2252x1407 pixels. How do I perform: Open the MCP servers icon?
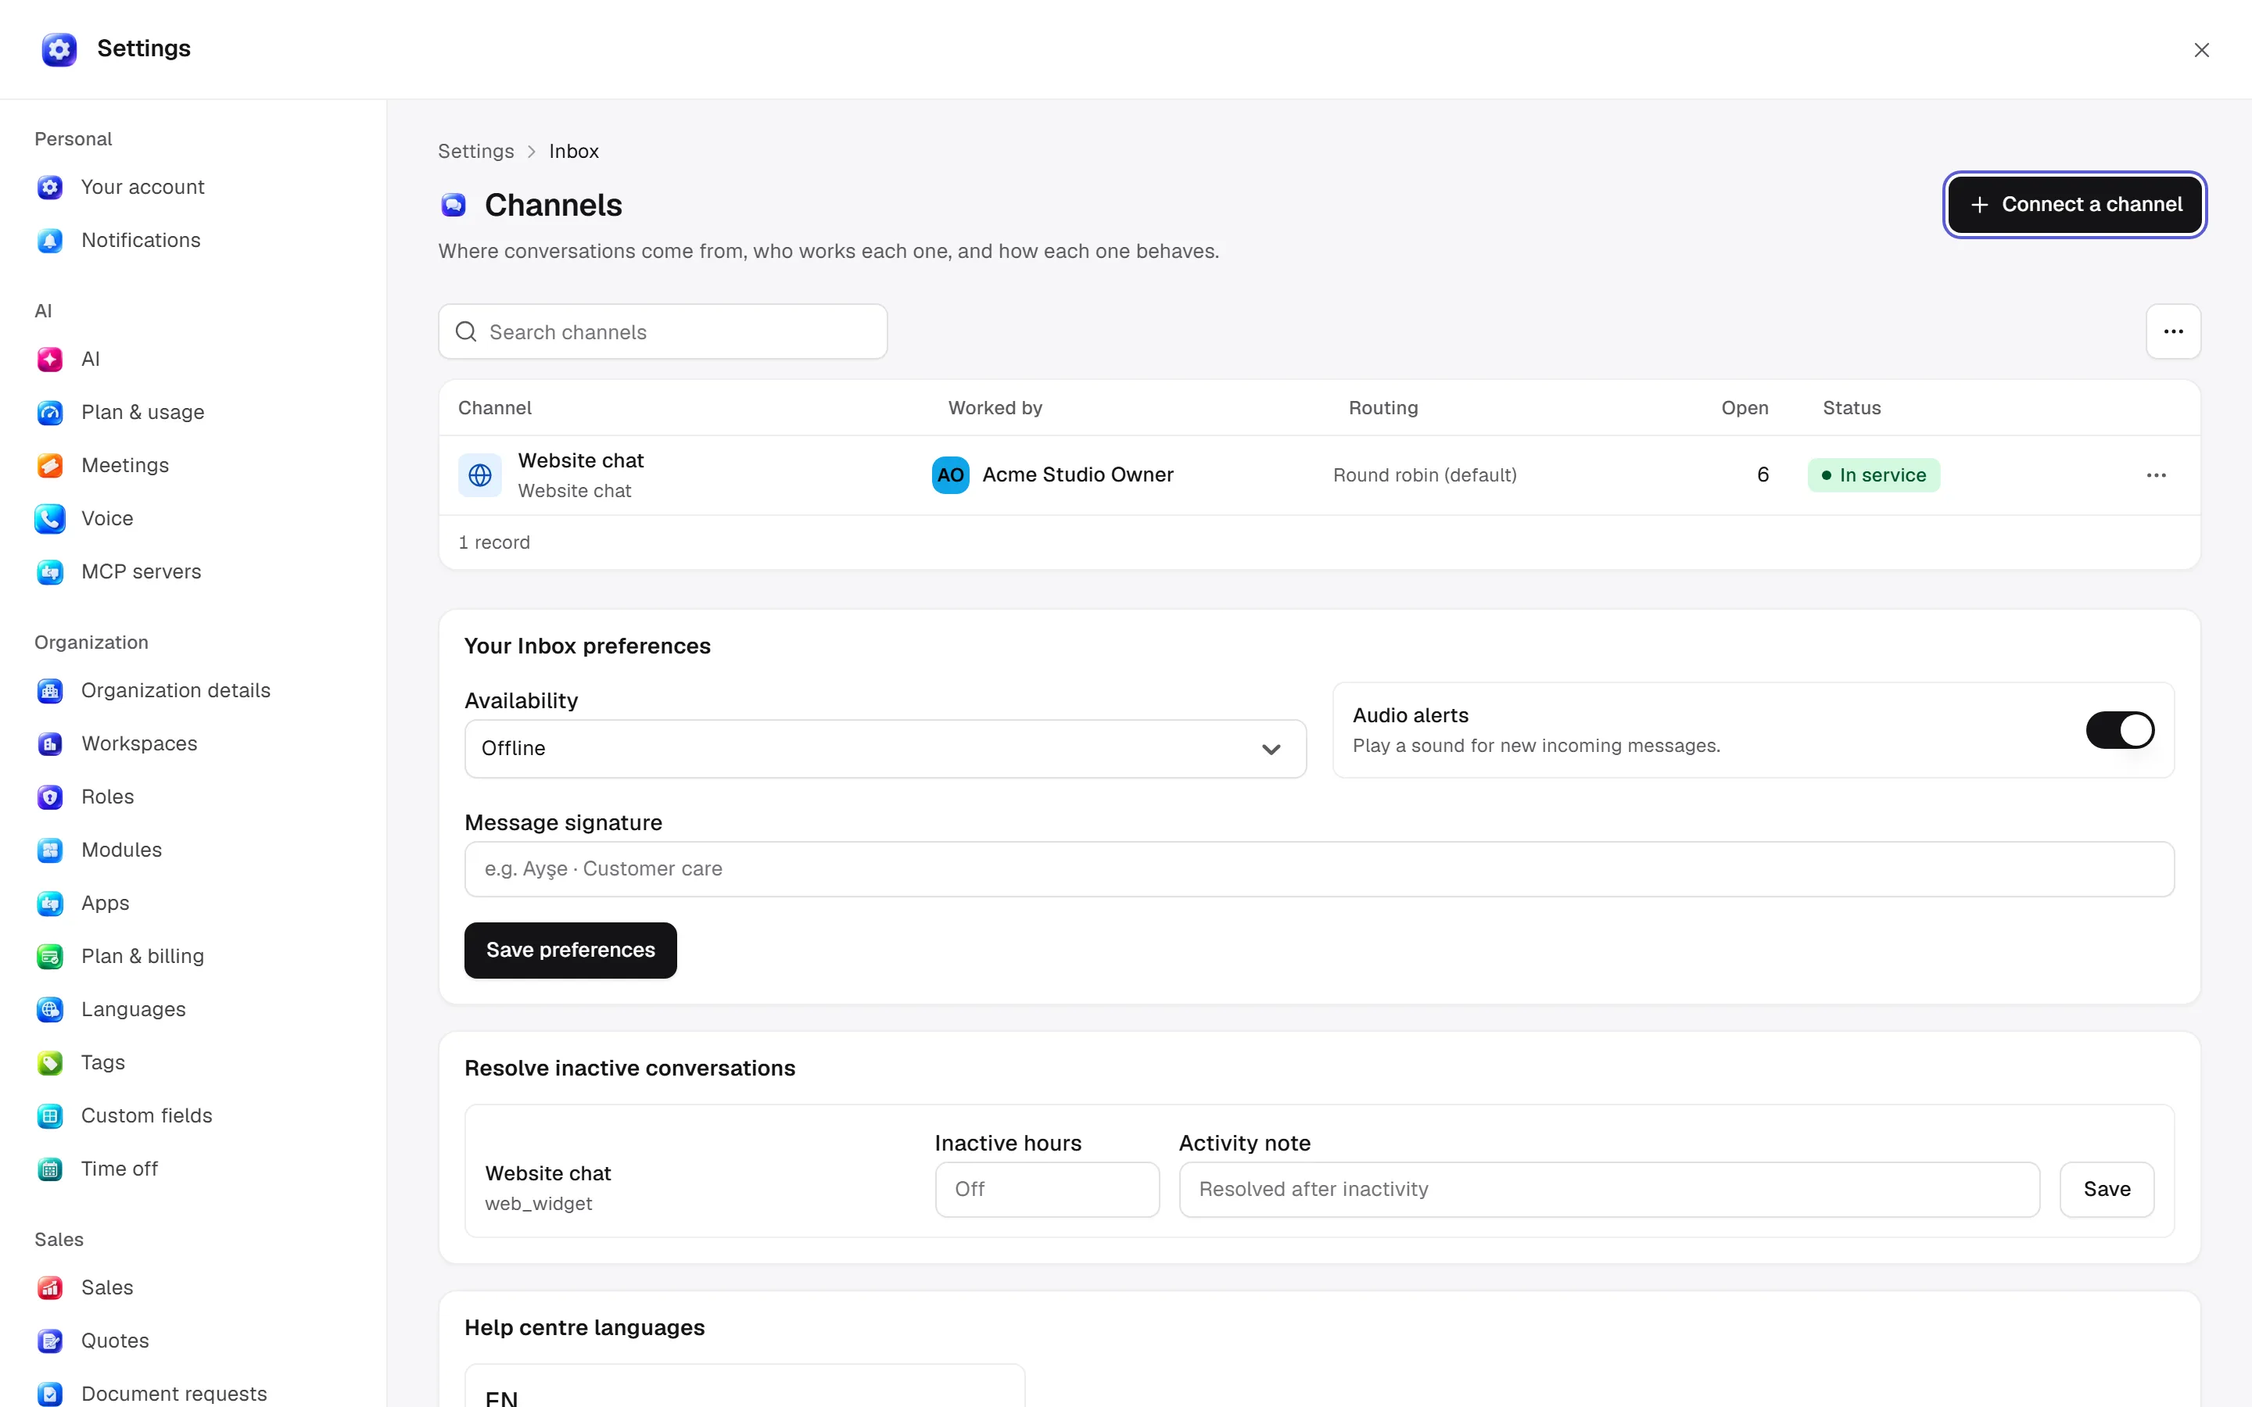(x=49, y=571)
